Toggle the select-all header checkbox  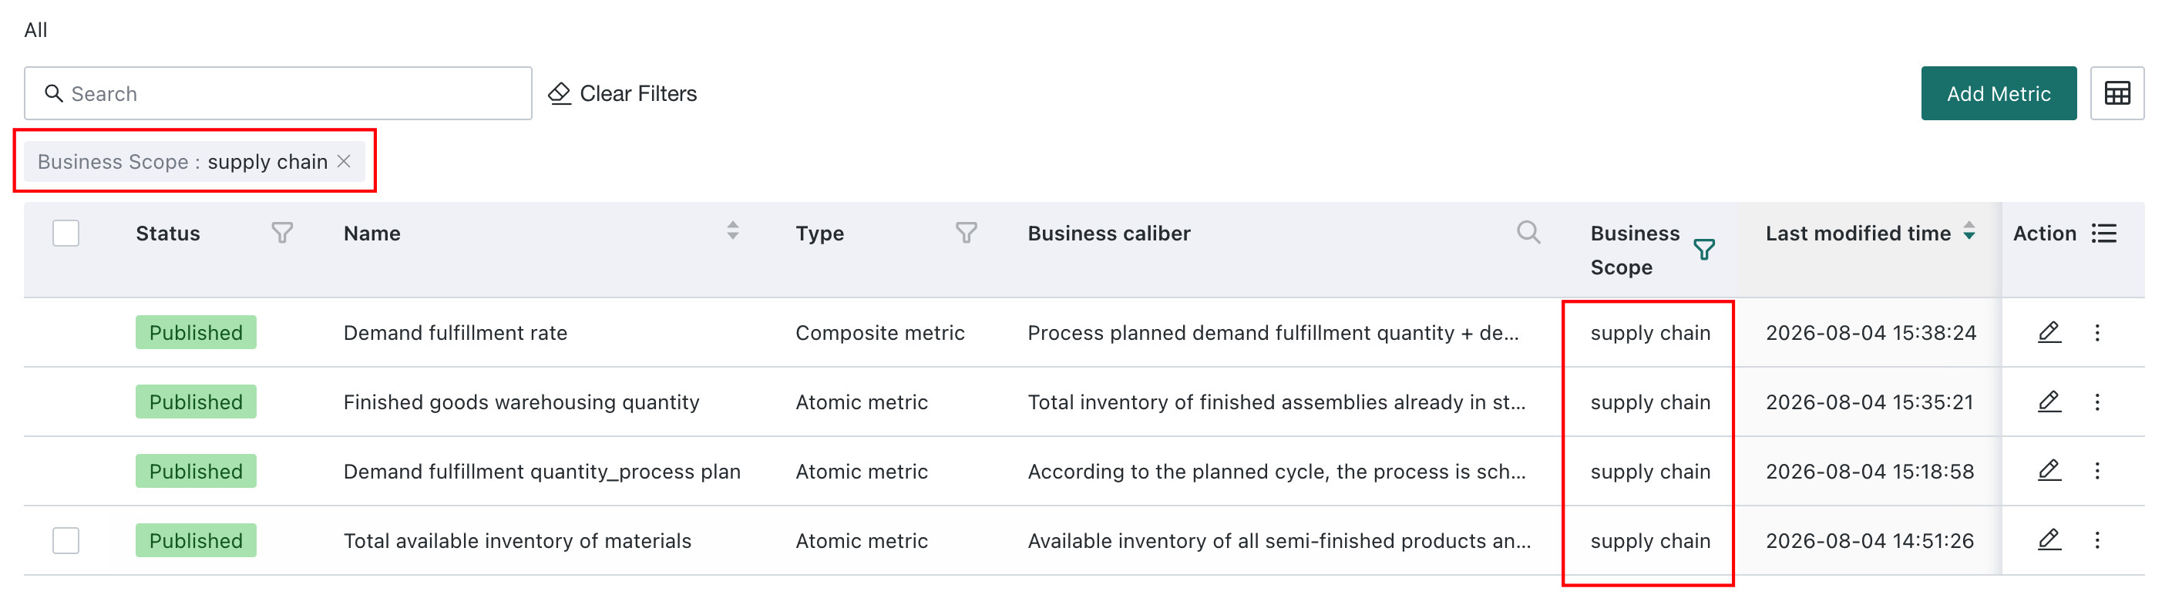click(x=66, y=233)
